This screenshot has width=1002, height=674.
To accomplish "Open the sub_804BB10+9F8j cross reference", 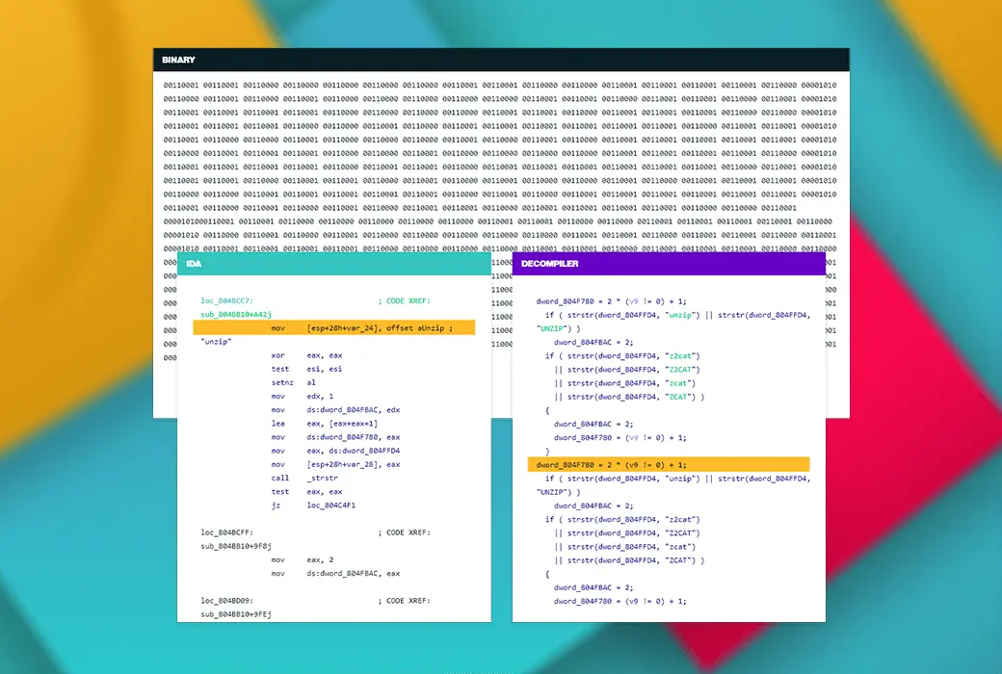I will click(236, 546).
